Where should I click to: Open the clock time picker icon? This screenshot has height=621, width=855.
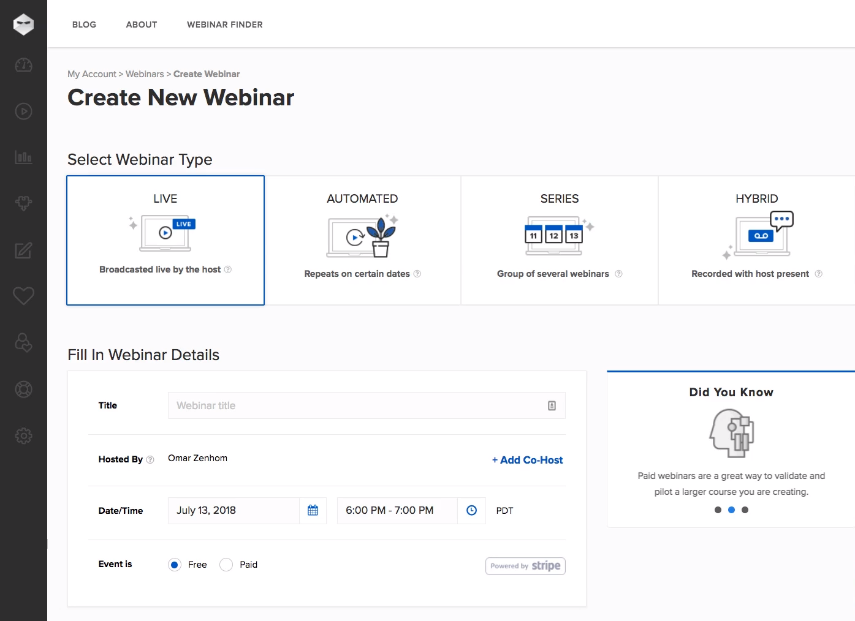point(471,510)
